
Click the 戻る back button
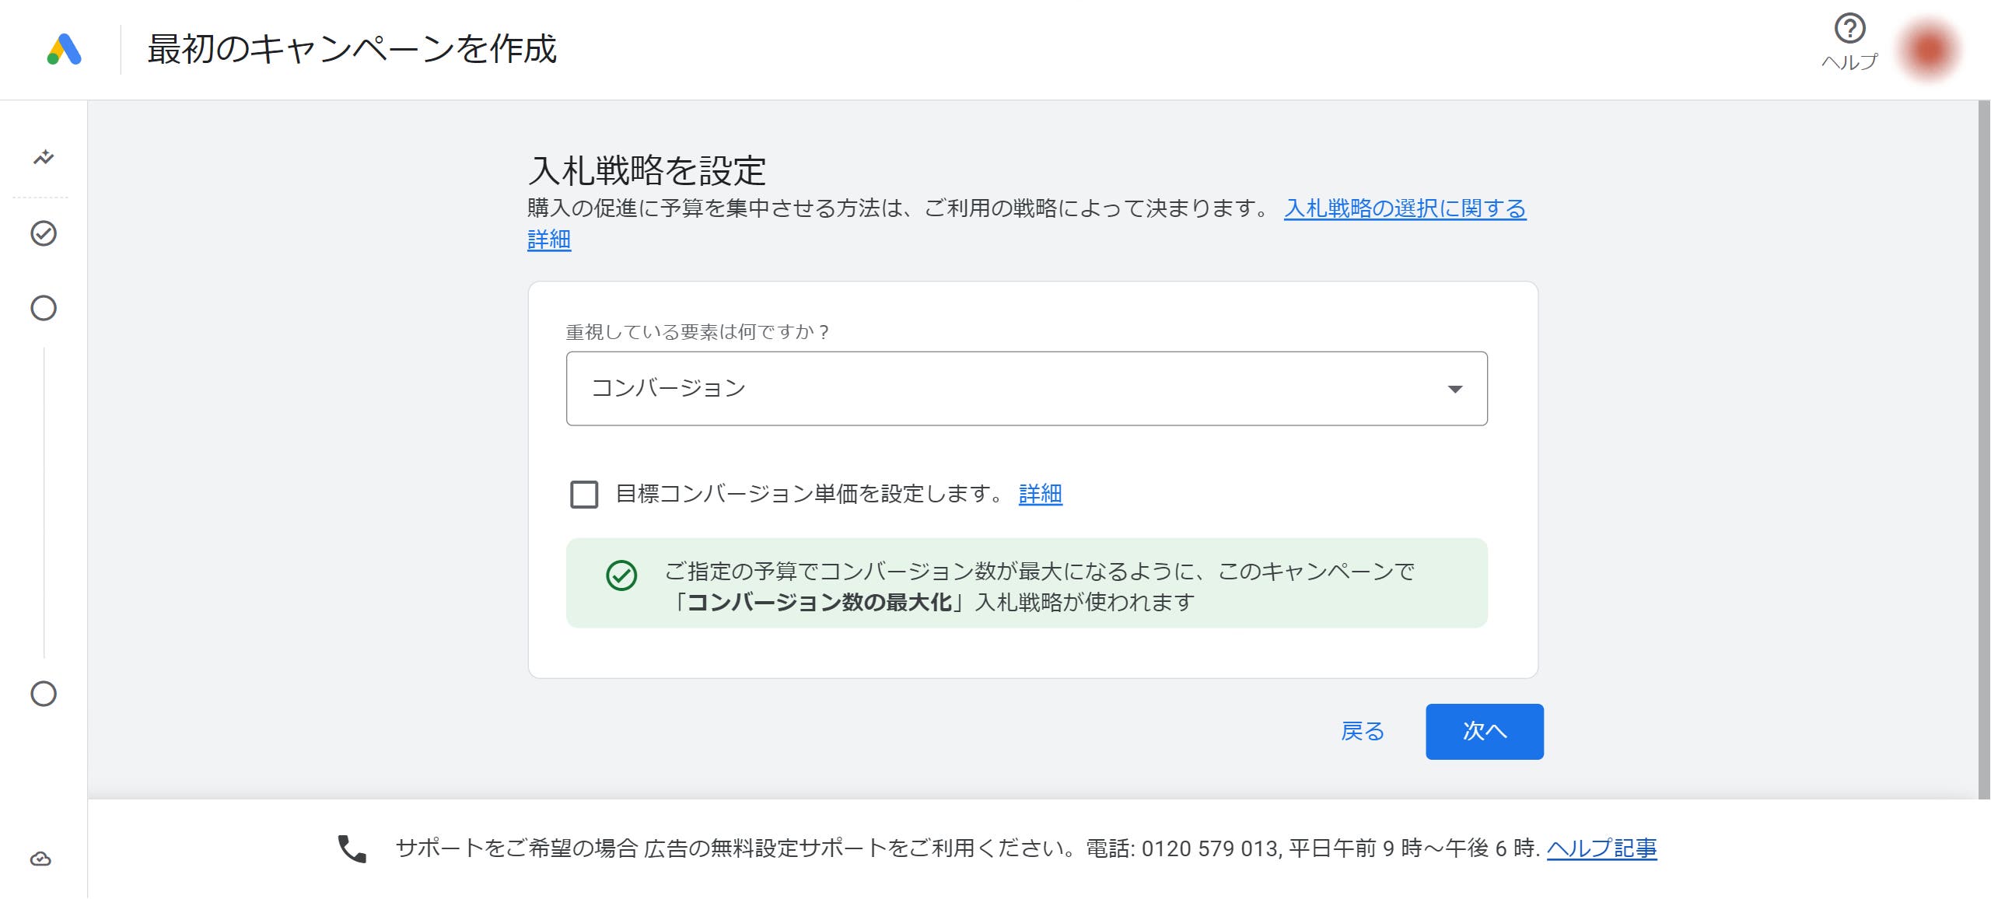(x=1363, y=732)
